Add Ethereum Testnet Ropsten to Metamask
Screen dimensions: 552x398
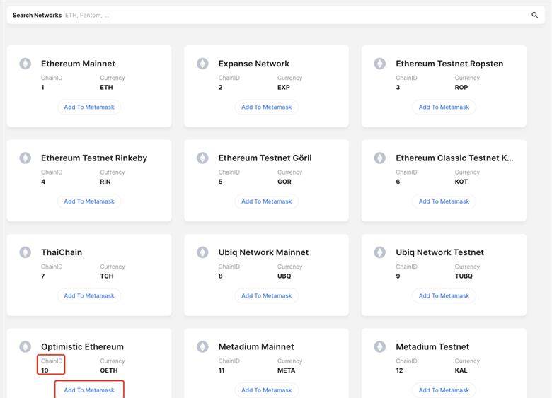tap(444, 107)
